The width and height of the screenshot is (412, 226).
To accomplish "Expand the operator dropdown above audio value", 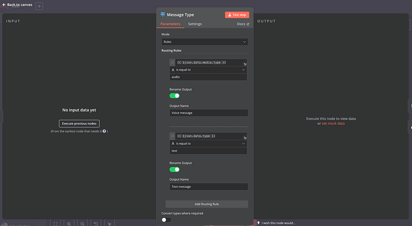I will click(208, 69).
